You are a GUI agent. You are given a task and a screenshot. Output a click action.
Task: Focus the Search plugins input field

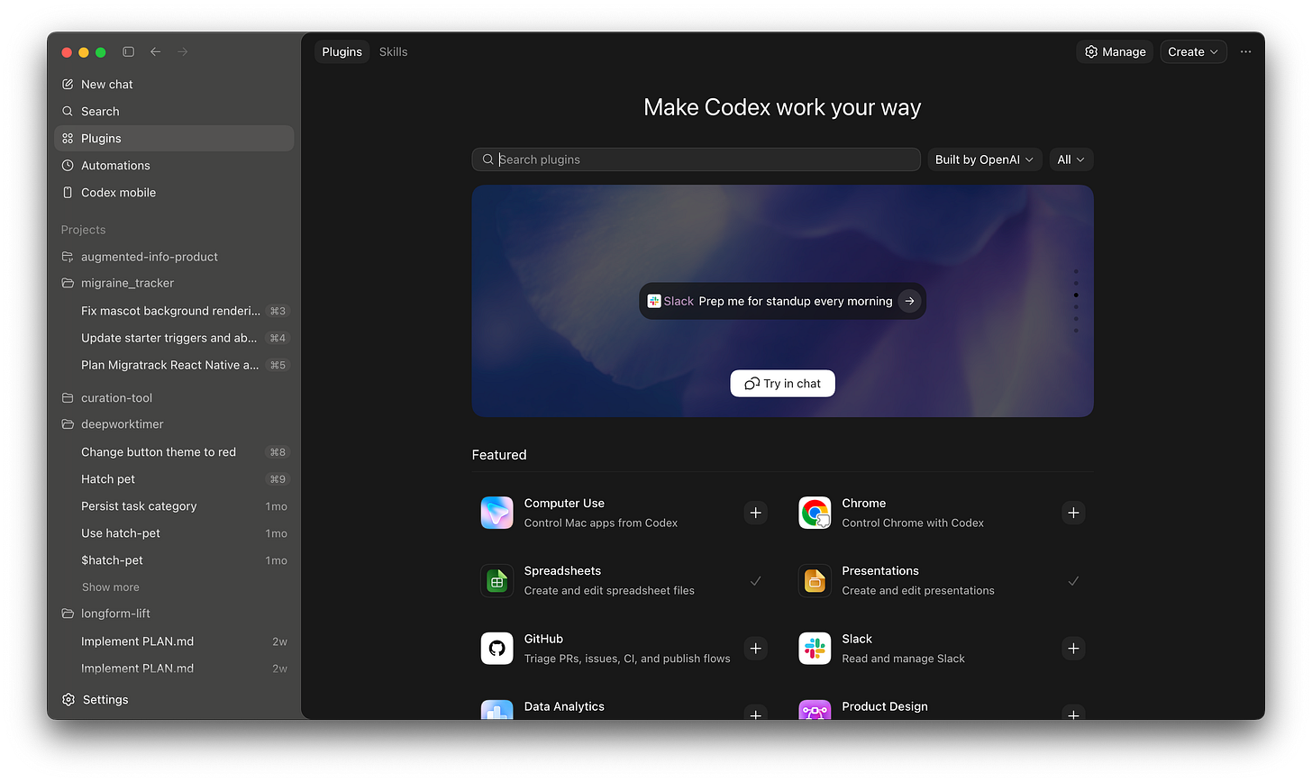696,159
